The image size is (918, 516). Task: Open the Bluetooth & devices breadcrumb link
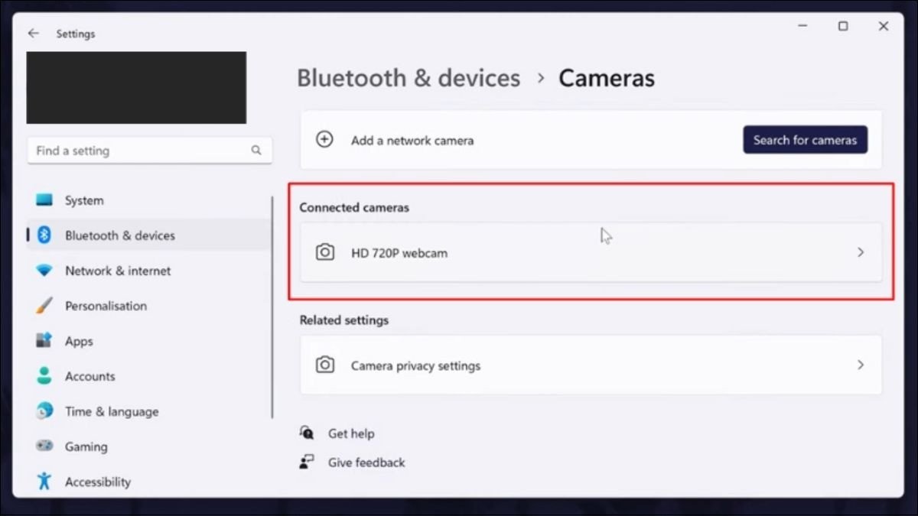[x=409, y=77]
